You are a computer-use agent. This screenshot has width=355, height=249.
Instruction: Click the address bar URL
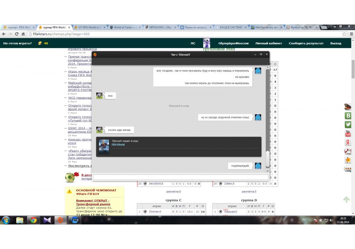tap(61, 34)
